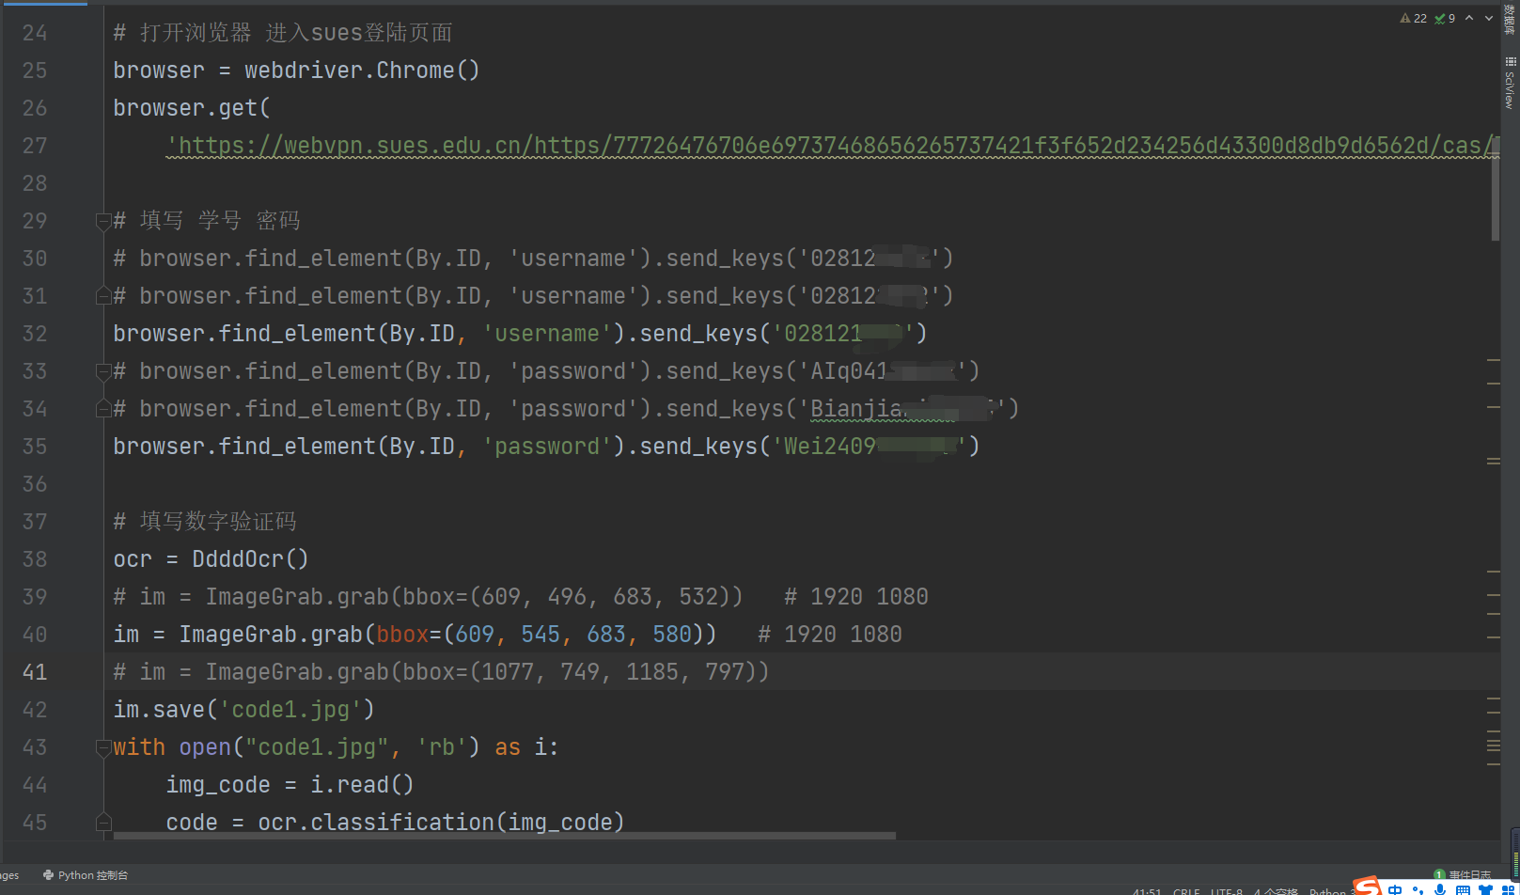Toggle Sogou punctuation mode icon
The height and width of the screenshot is (895, 1520).
pos(1418,890)
